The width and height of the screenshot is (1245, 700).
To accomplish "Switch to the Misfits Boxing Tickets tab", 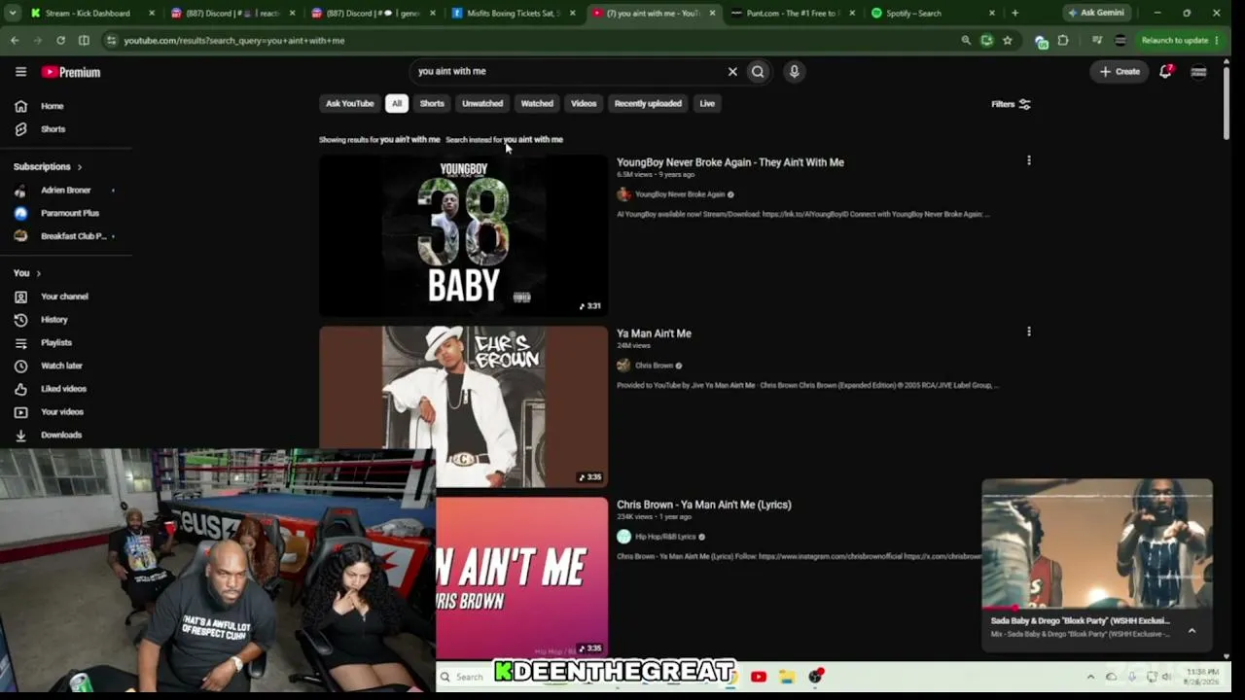I will (x=514, y=14).
